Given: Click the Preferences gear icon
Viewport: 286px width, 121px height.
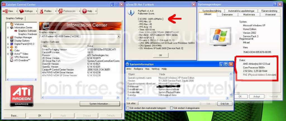Looking at the screenshot, I should click(x=60, y=11).
